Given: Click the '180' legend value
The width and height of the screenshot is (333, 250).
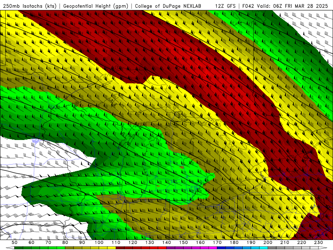Looking at the screenshot, I should (x=234, y=242).
